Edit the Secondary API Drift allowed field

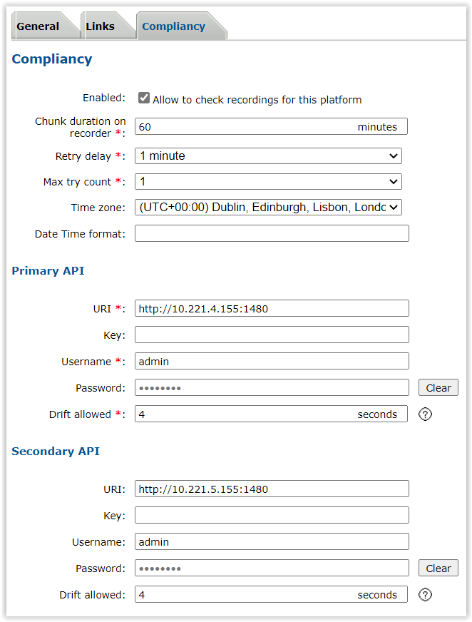click(x=272, y=594)
